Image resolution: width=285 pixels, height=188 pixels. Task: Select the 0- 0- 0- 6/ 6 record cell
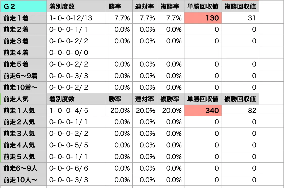click(x=76, y=168)
